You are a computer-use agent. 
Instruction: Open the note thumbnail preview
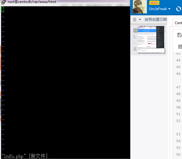(151, 40)
